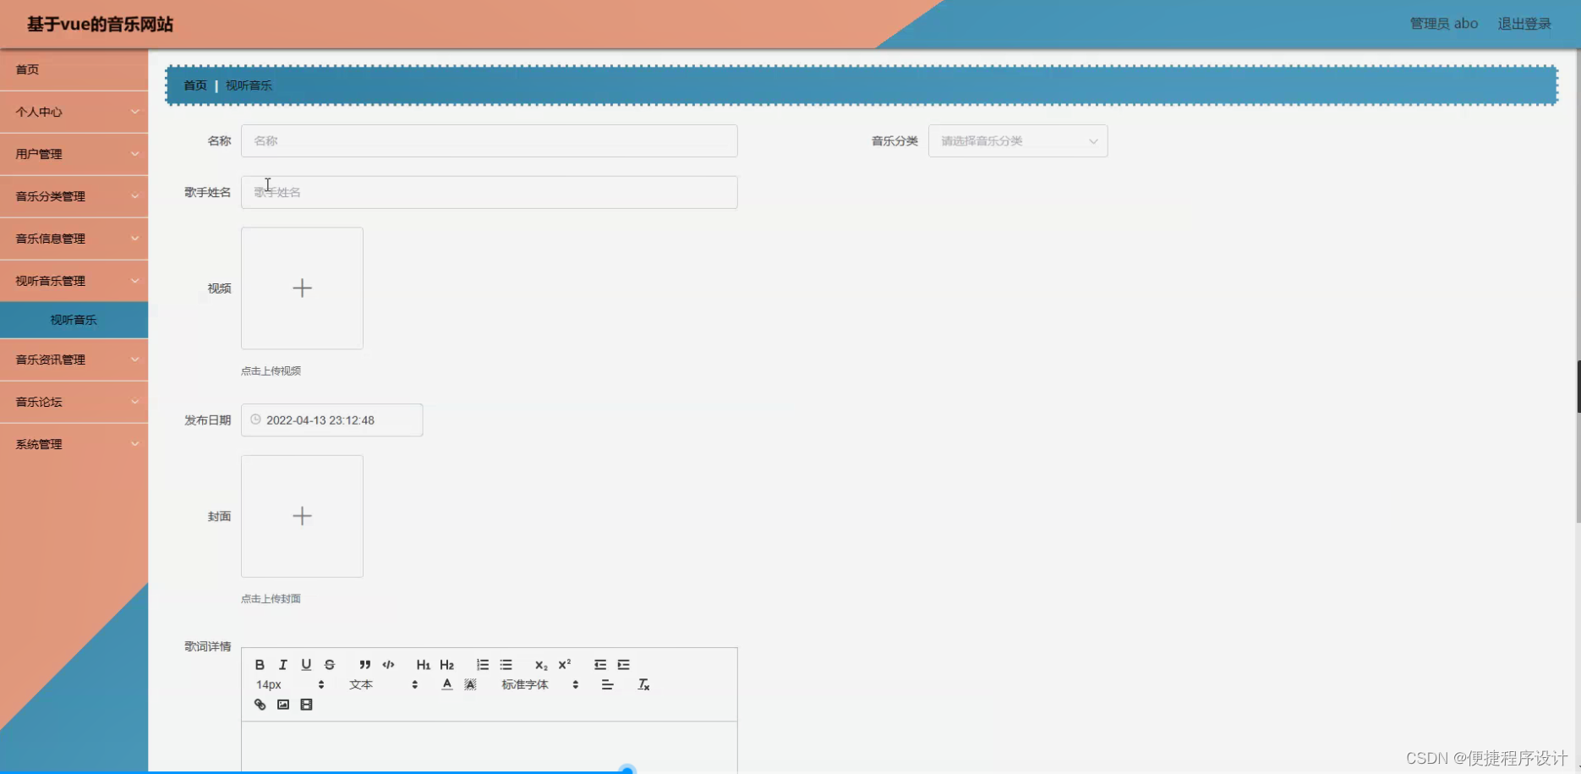Open the text alignment option
This screenshot has width=1581, height=774.
[607, 684]
